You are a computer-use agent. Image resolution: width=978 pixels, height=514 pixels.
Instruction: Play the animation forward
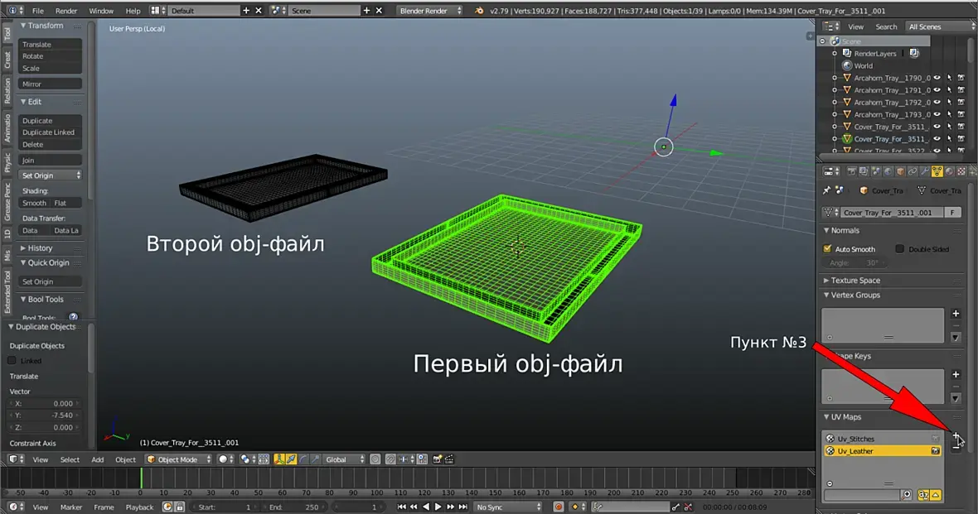click(438, 507)
